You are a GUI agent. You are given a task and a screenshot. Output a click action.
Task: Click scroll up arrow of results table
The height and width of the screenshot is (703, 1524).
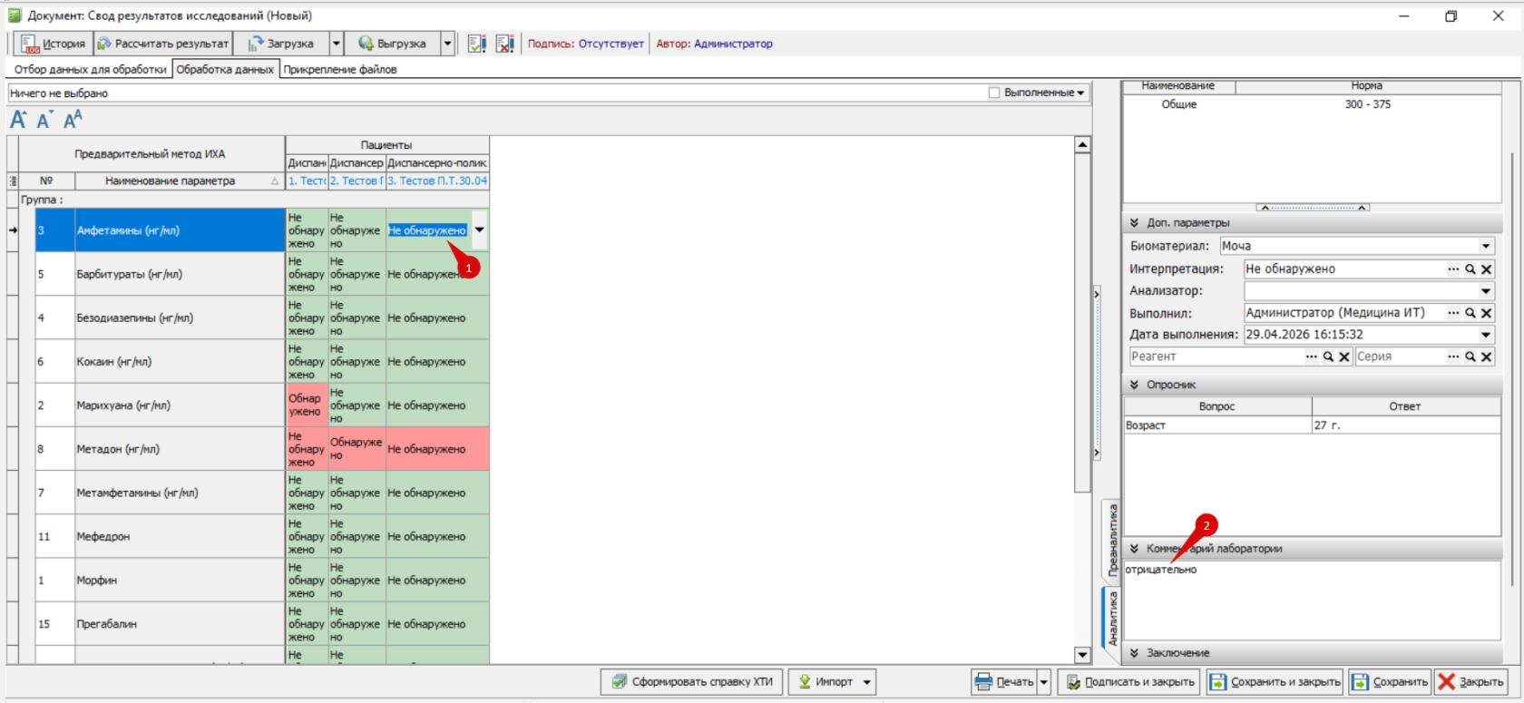[1082, 144]
